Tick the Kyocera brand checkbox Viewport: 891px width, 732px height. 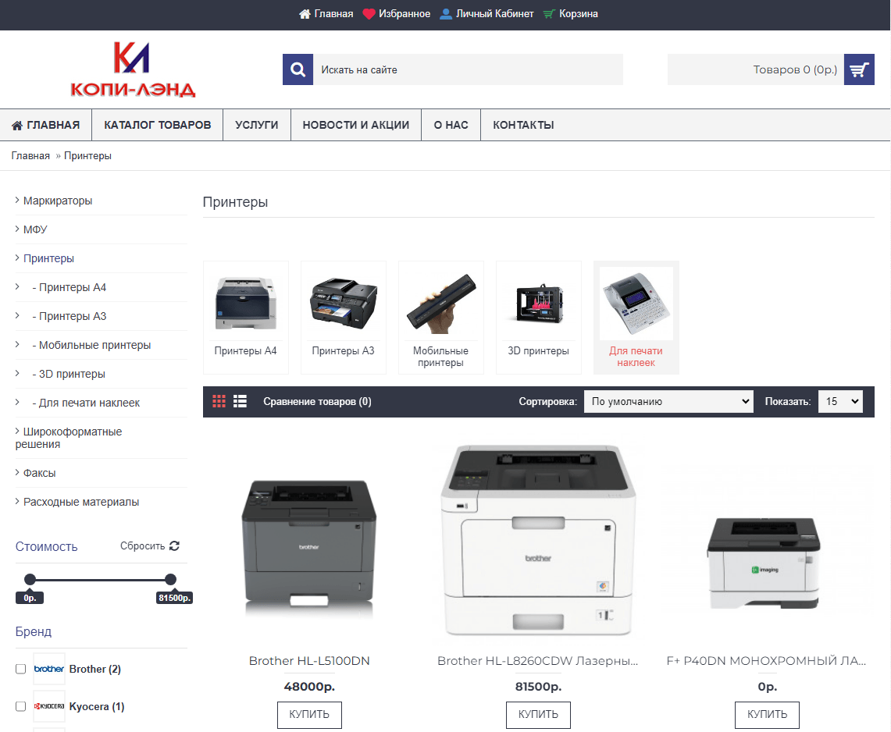(x=21, y=706)
